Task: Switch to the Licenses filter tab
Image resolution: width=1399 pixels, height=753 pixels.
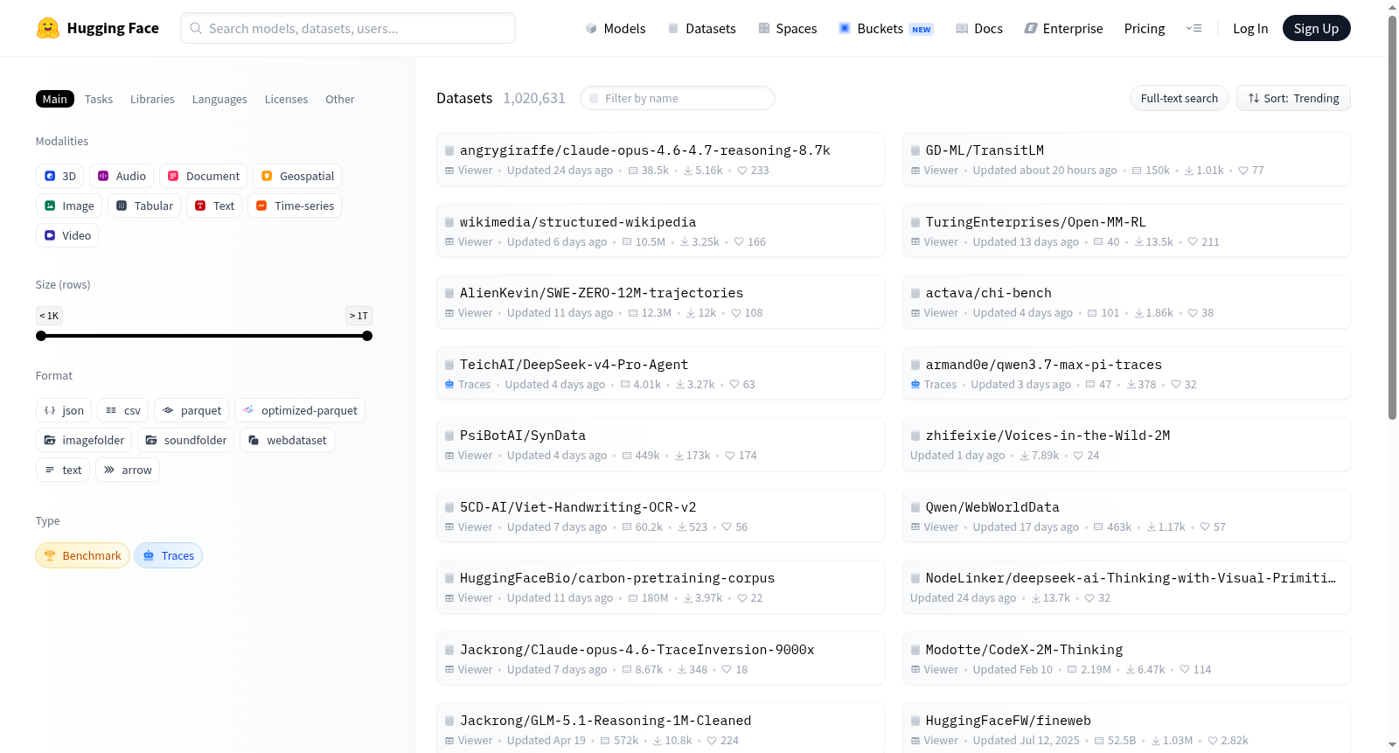Action: tap(286, 99)
